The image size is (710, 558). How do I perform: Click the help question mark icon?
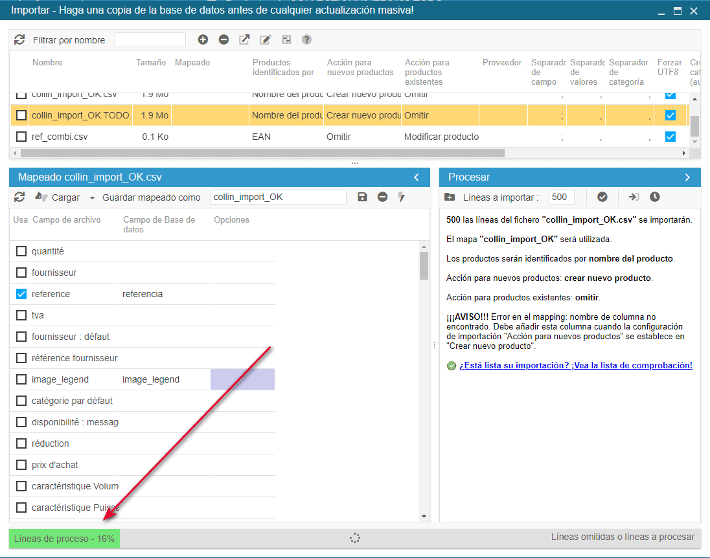click(306, 39)
